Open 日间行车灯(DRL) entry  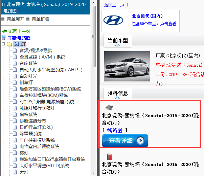pyautogui.click(x=36, y=127)
